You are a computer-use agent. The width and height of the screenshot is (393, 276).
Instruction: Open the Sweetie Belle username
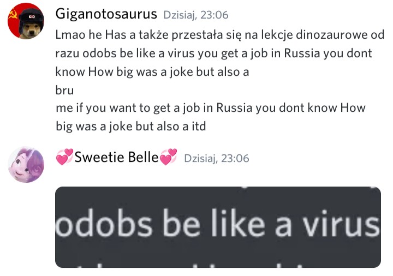coord(117,157)
